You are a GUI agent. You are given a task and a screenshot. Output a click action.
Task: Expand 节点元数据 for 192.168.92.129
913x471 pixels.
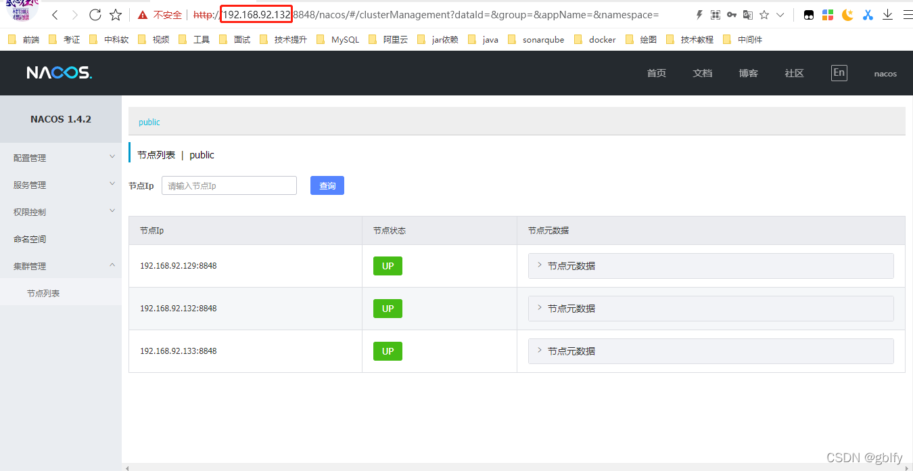click(711, 266)
